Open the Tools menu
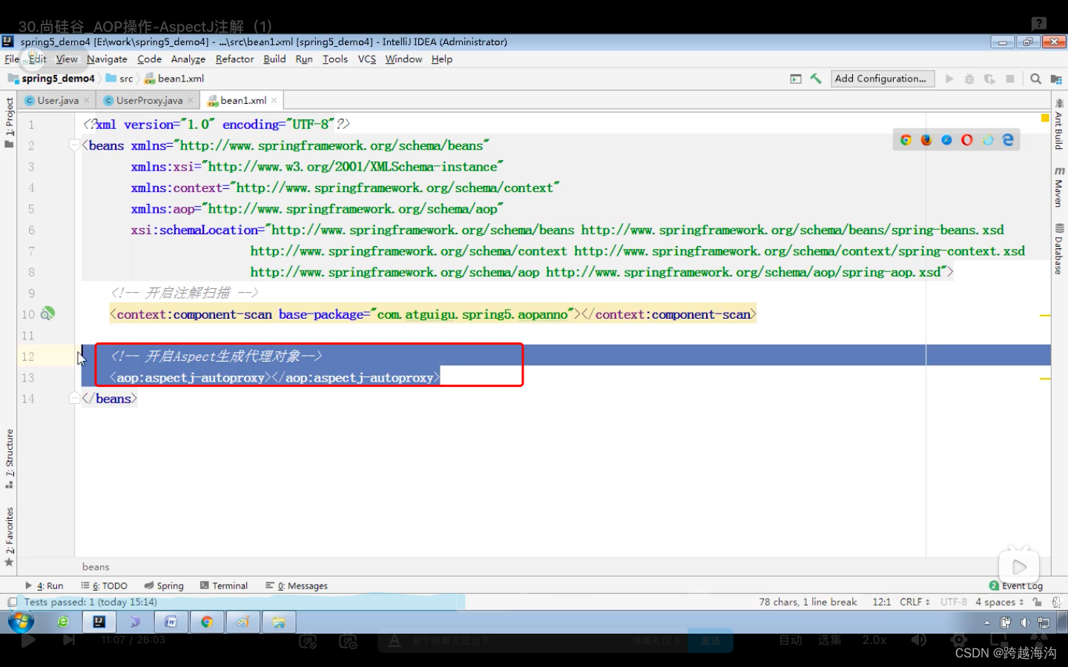The height and width of the screenshot is (667, 1068). coord(335,59)
